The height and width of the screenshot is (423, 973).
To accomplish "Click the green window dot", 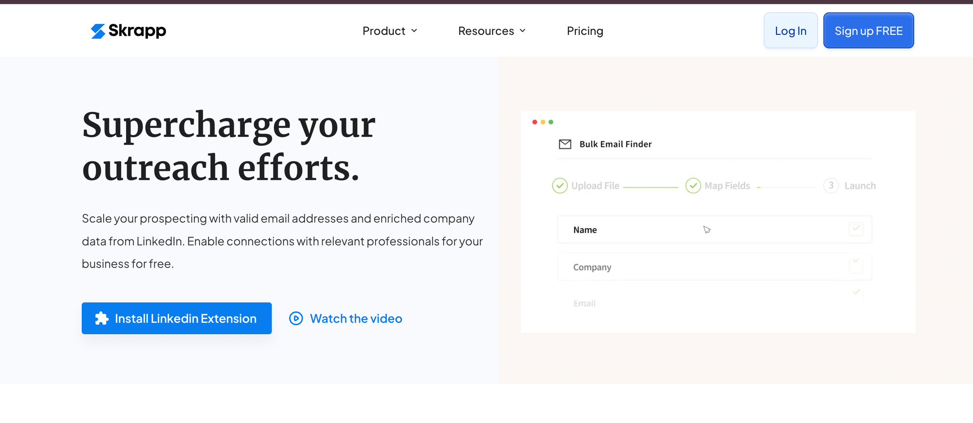I will click(x=551, y=122).
